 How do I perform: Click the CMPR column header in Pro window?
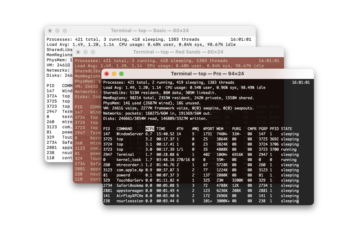[252, 129]
